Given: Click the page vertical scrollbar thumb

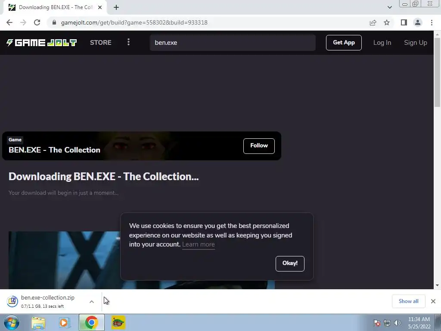Looking at the screenshot, I should pos(437,72).
